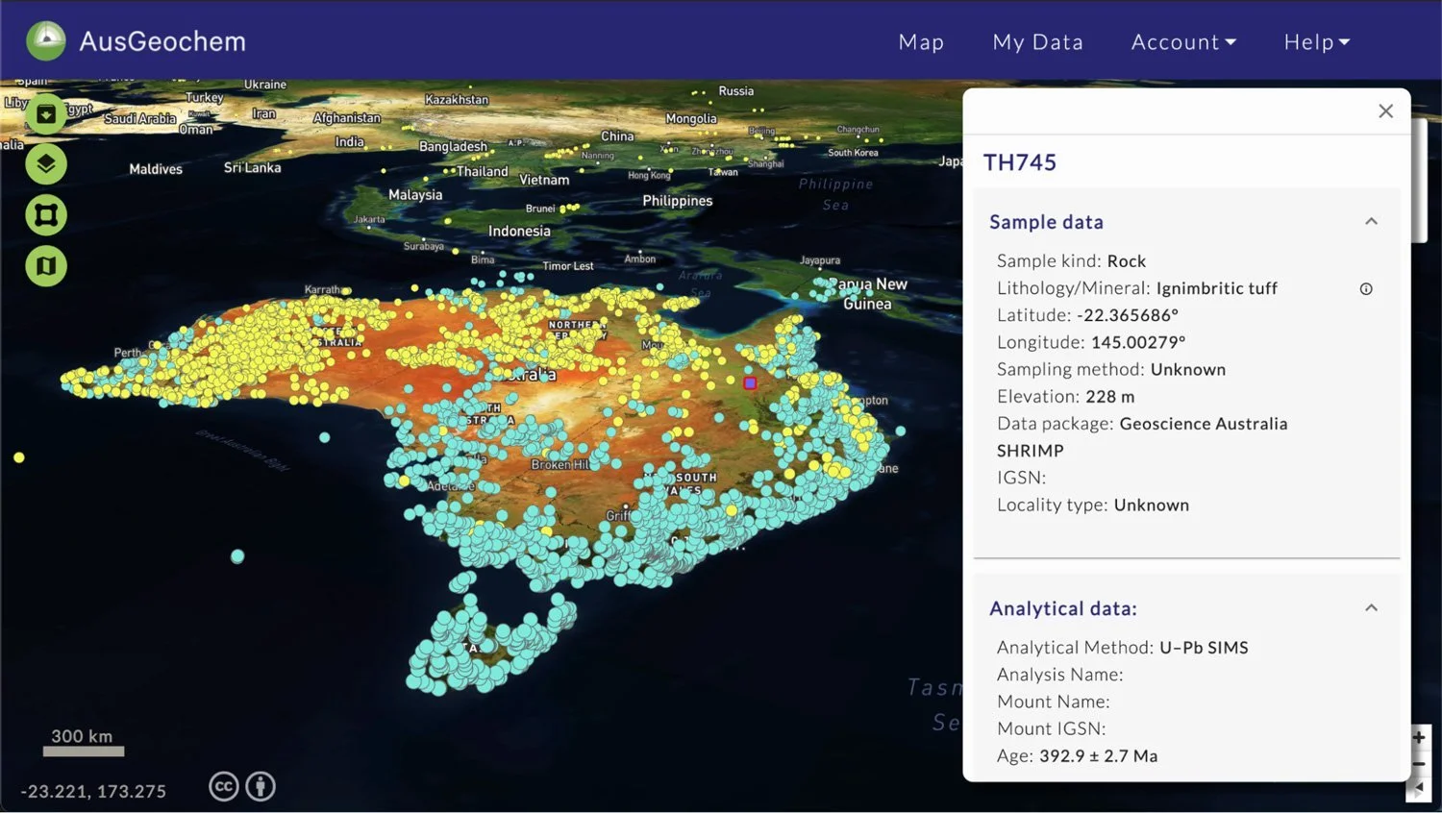
Task: Click the Broken Hill map label
Action: coord(560,465)
